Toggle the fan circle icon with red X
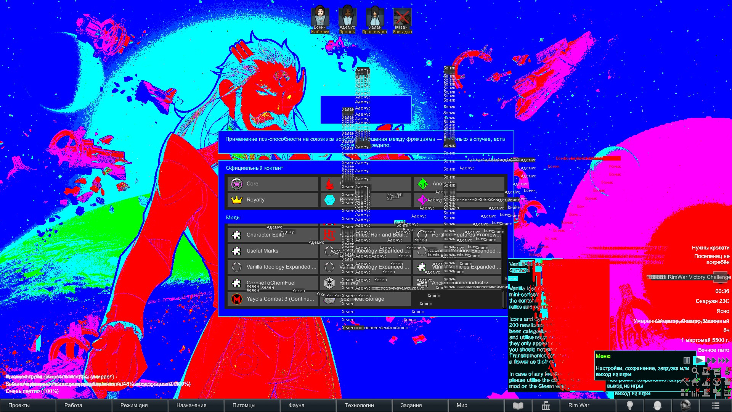The image size is (732, 412). [x=717, y=381]
